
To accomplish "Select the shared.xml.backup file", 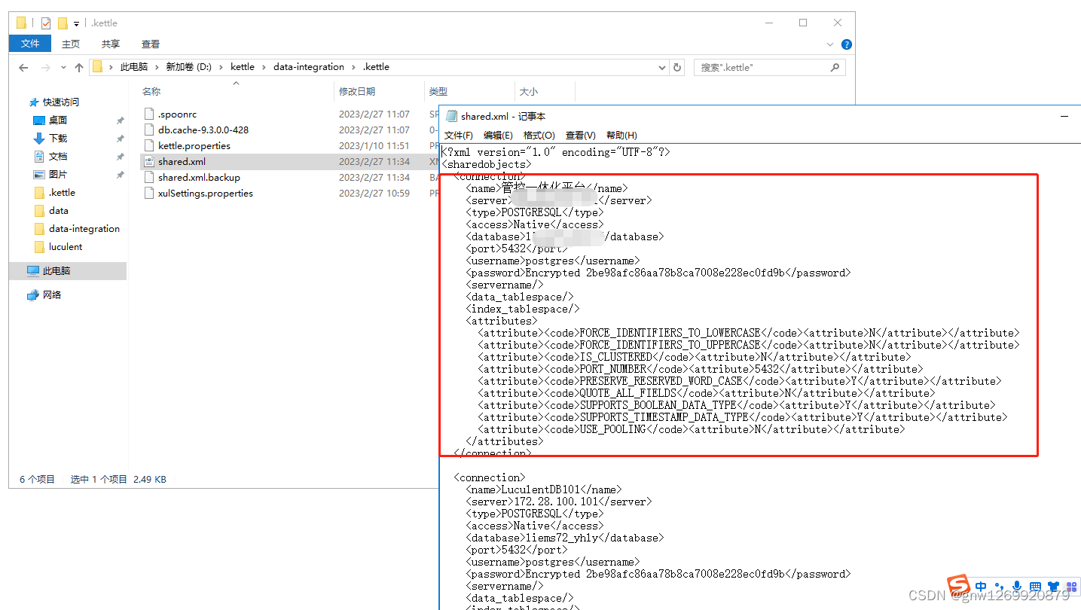I will [x=199, y=177].
